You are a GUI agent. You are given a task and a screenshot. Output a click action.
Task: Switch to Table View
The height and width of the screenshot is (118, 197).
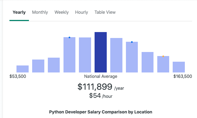pos(105,12)
